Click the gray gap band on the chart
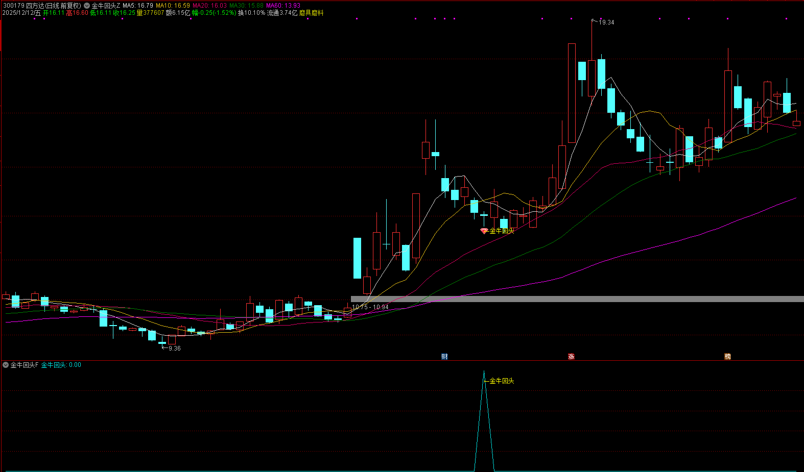804x472 pixels. [577, 299]
